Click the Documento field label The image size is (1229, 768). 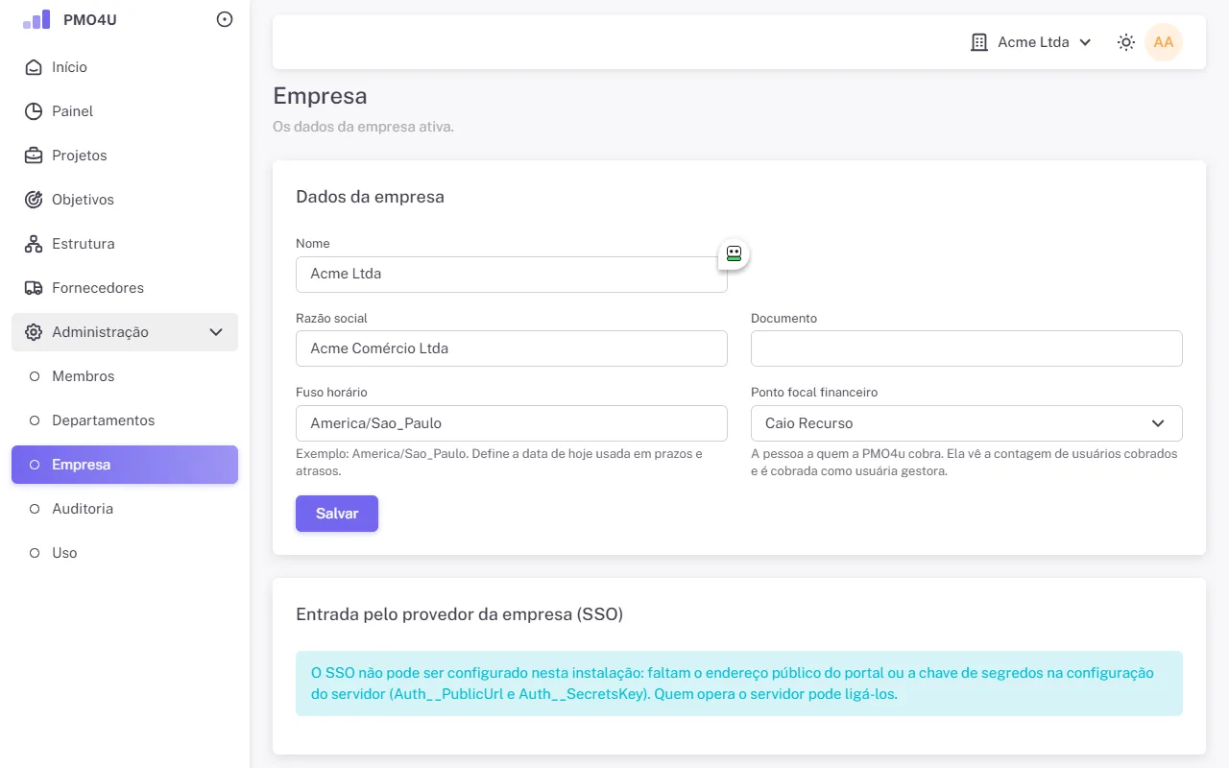(783, 318)
